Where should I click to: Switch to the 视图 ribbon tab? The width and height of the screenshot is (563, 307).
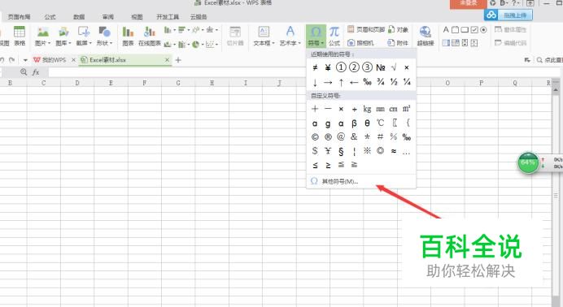coord(137,17)
